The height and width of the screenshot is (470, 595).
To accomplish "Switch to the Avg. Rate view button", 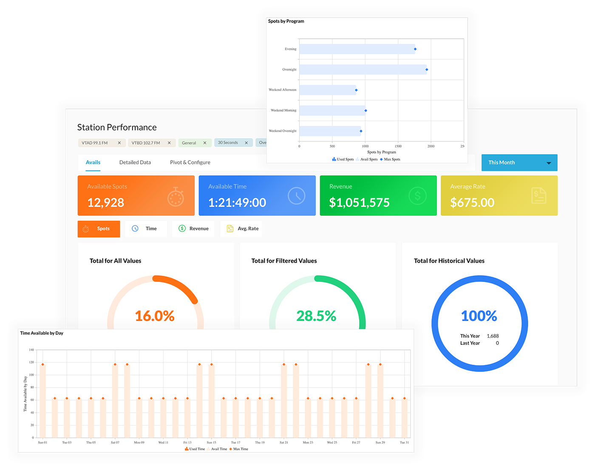I will pyautogui.click(x=241, y=229).
